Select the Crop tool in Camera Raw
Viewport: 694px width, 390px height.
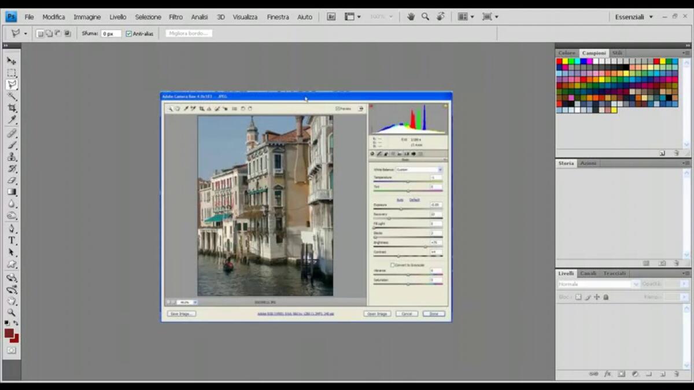(x=201, y=108)
